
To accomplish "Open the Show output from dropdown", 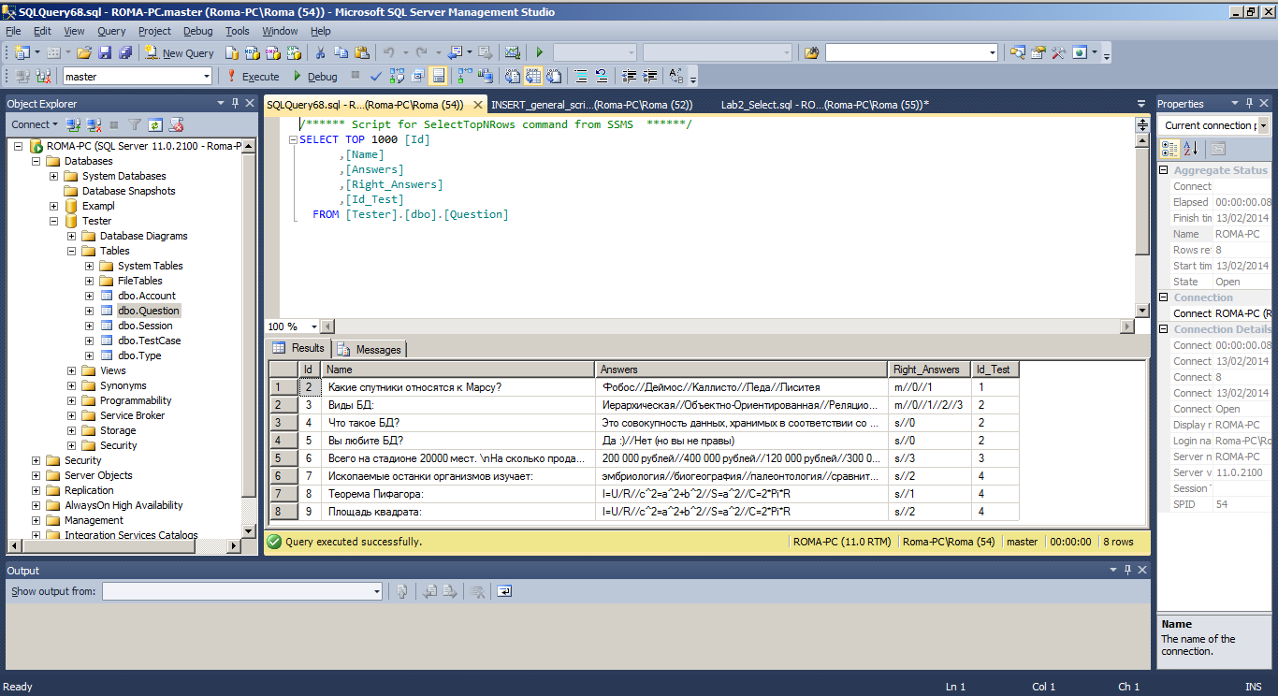I will coord(242,591).
